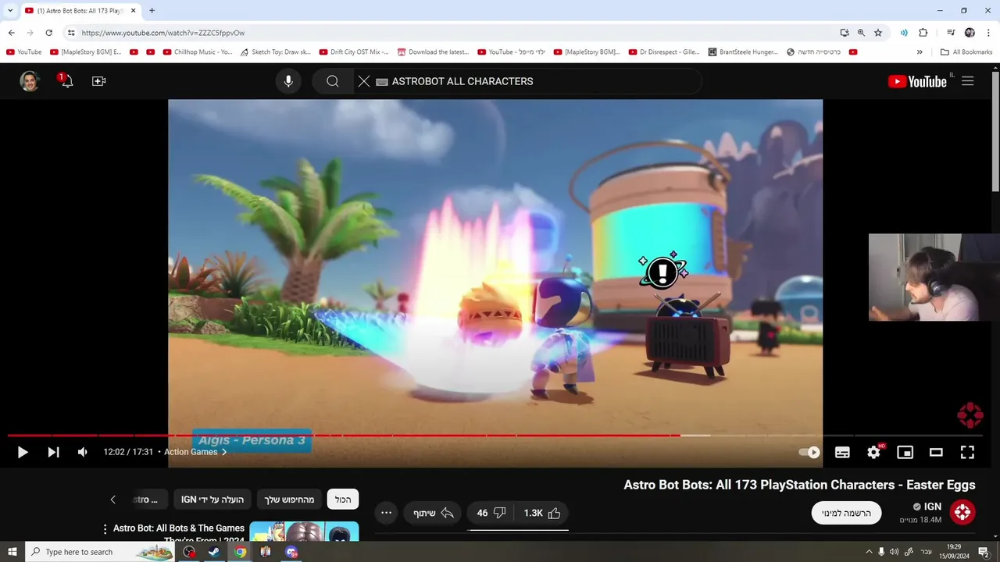Dislike the video (46)
This screenshot has width=1000, height=562.
[491, 513]
